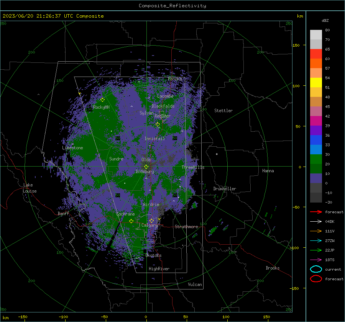Click the Strathmore town label
345x322 pixels.
pyautogui.click(x=186, y=227)
